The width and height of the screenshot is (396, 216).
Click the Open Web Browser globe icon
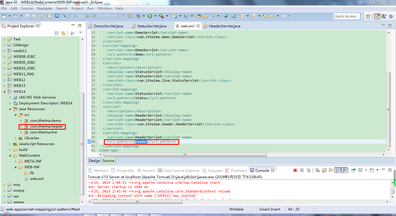[x=225, y=16]
